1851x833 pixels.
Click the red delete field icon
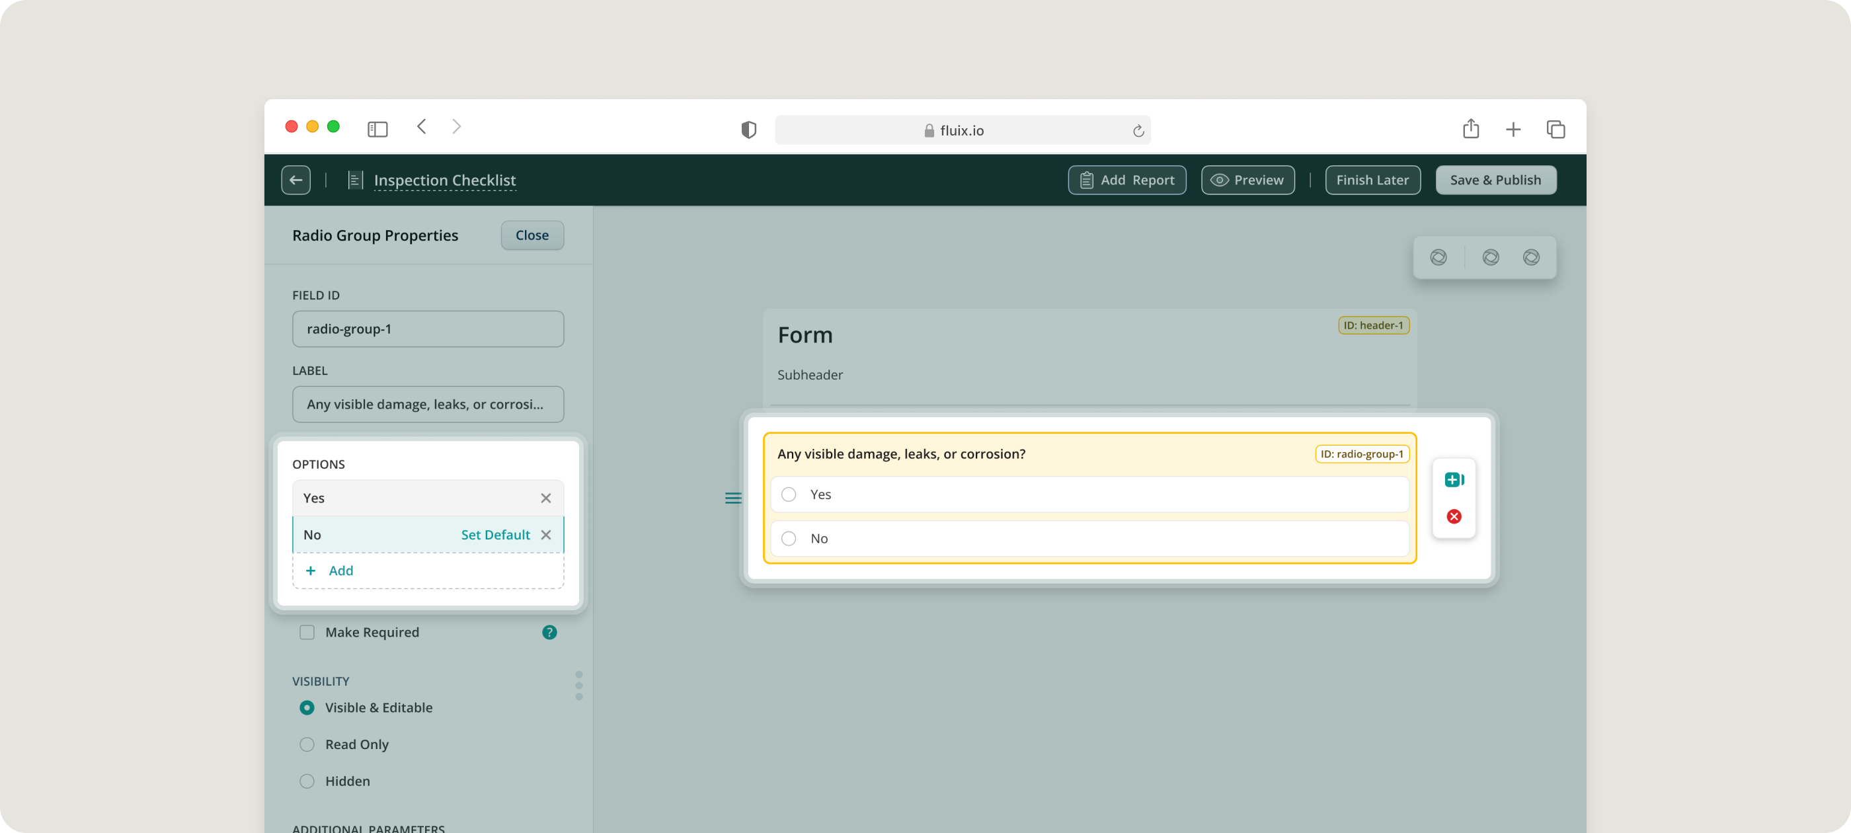[x=1454, y=516]
